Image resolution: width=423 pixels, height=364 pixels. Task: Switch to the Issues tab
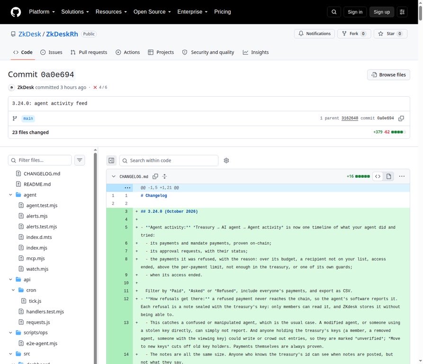(51, 52)
